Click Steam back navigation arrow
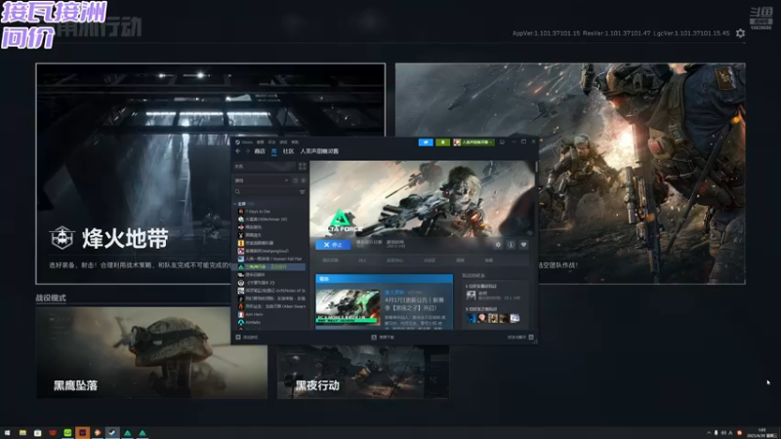Viewport: 781px width, 439px height. pos(238,151)
